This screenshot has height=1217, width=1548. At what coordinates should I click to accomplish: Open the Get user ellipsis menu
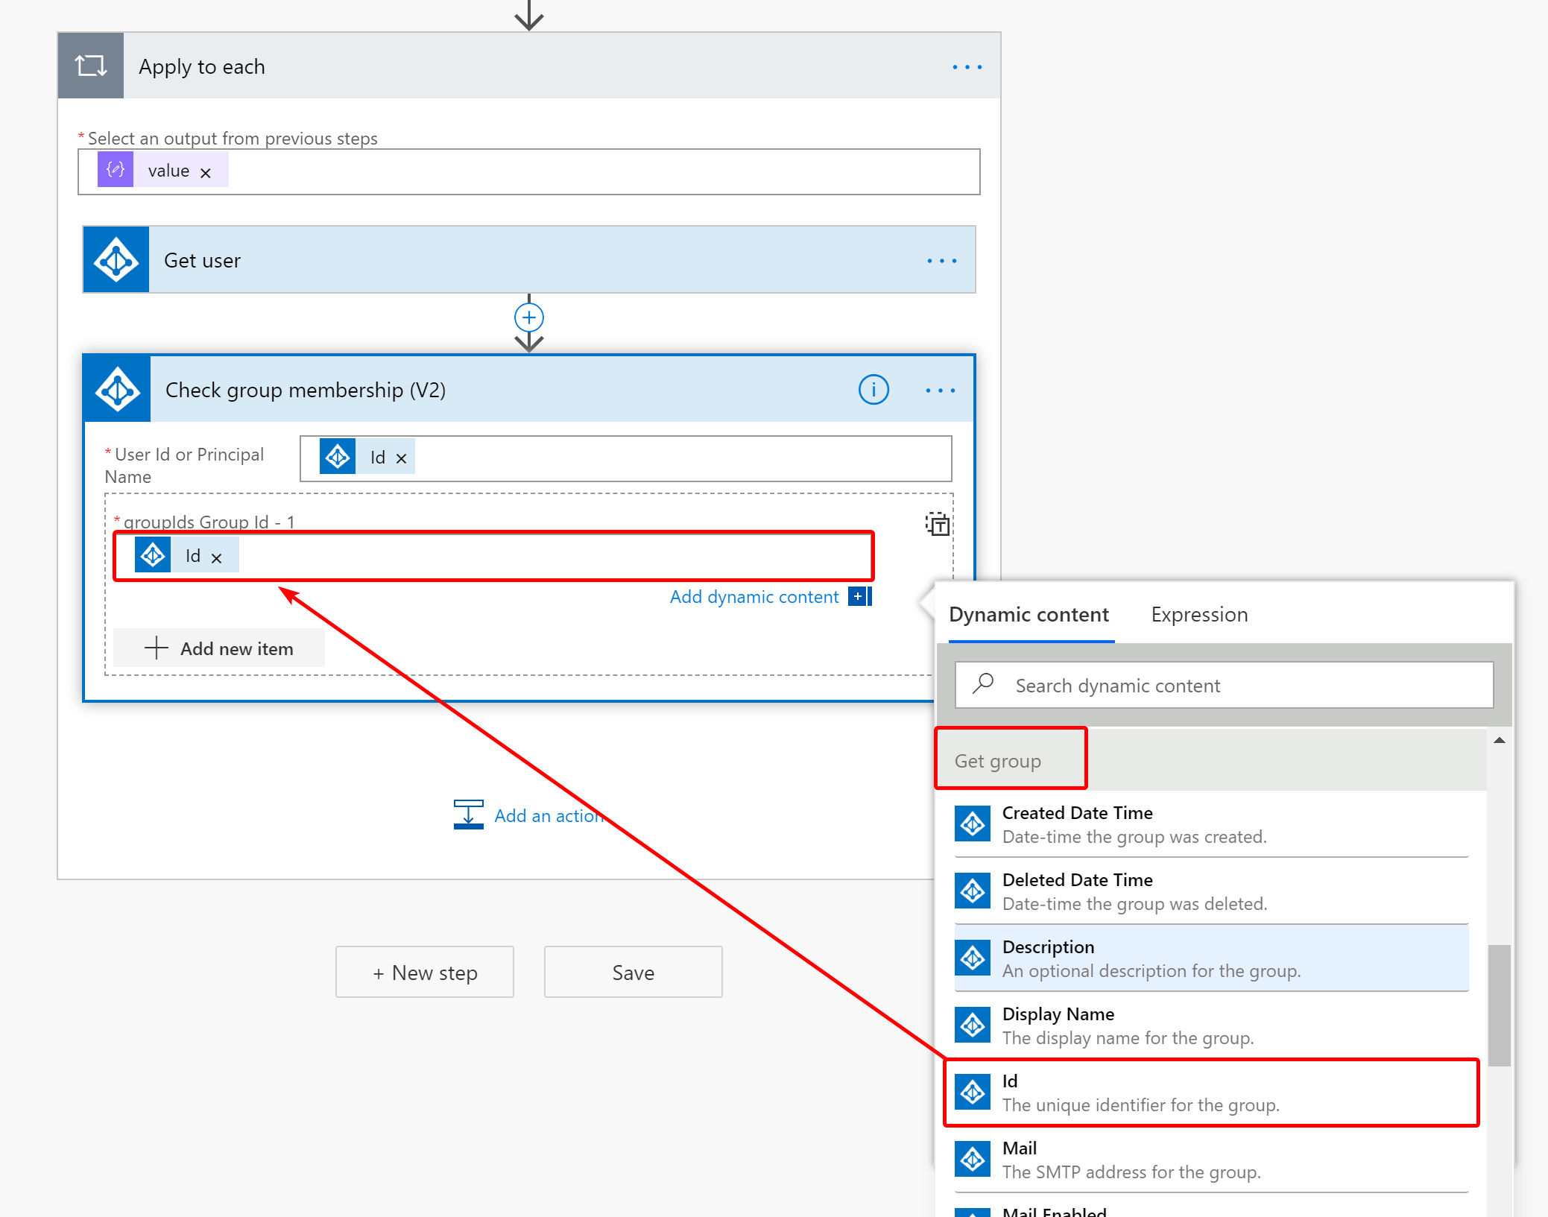[x=941, y=261]
